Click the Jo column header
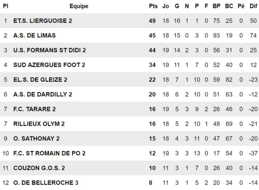The image size is (259, 190). point(165,6)
